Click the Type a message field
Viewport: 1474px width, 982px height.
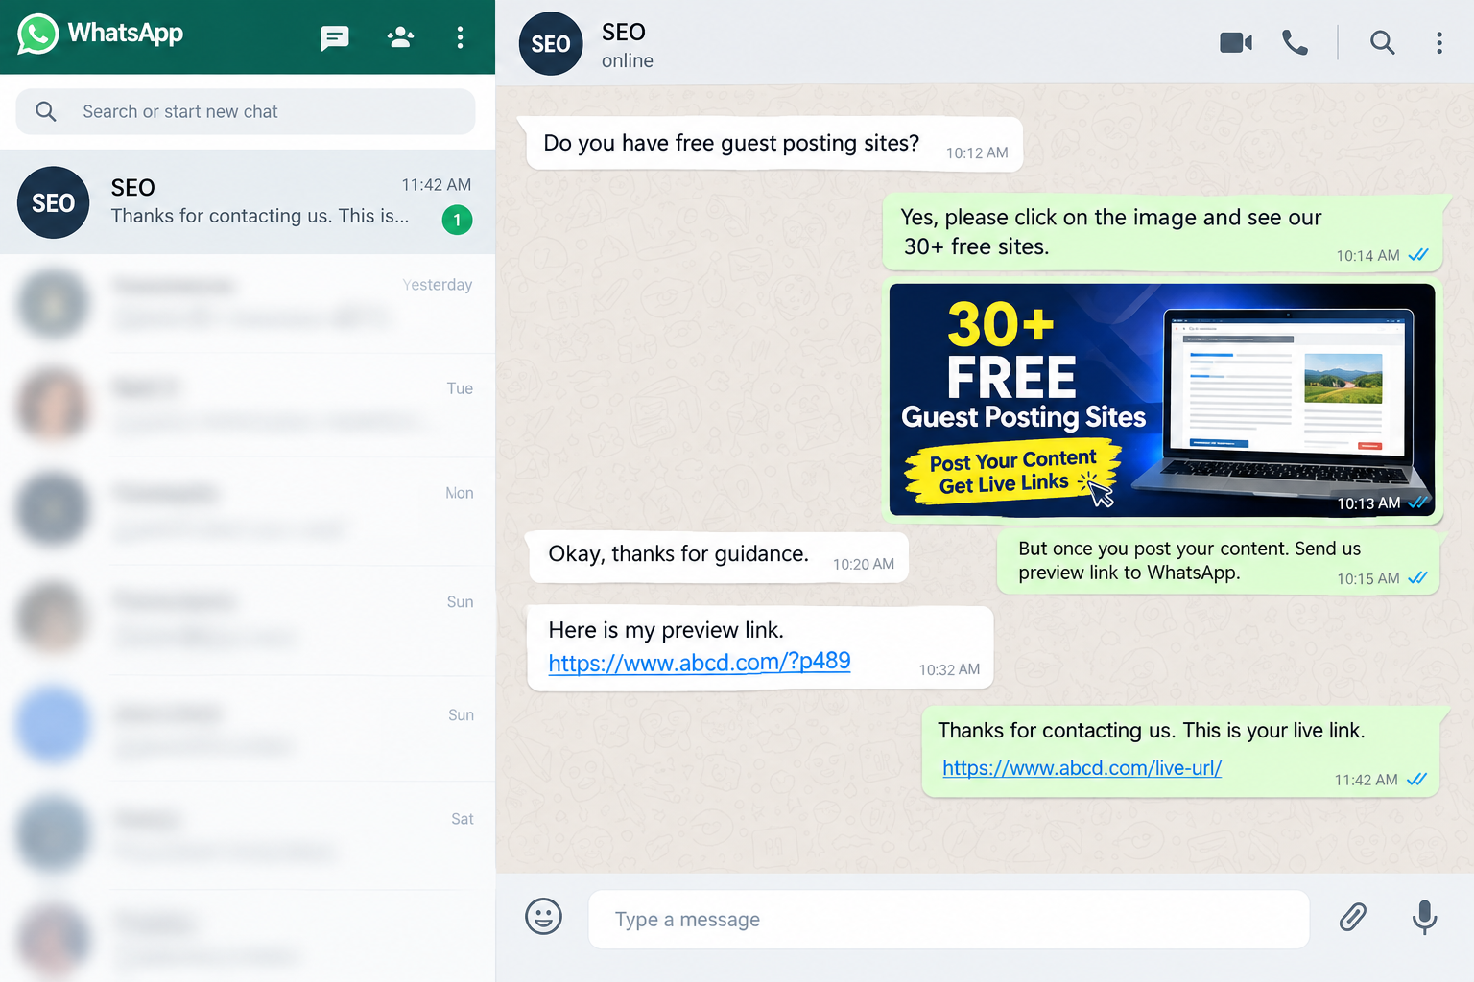coord(949,920)
